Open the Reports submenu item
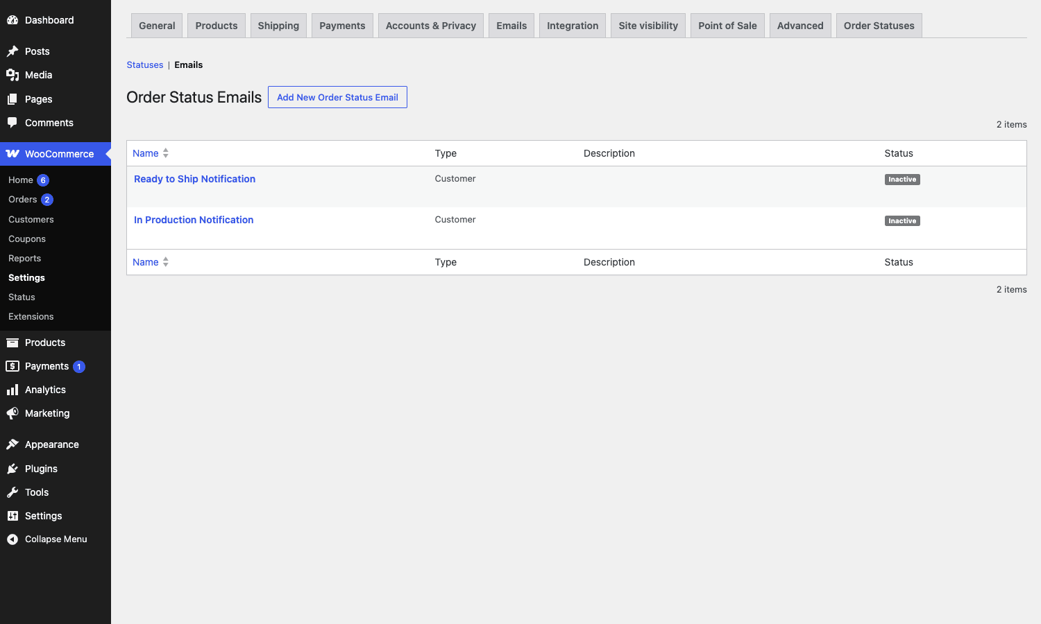The image size is (1041, 624). click(25, 258)
